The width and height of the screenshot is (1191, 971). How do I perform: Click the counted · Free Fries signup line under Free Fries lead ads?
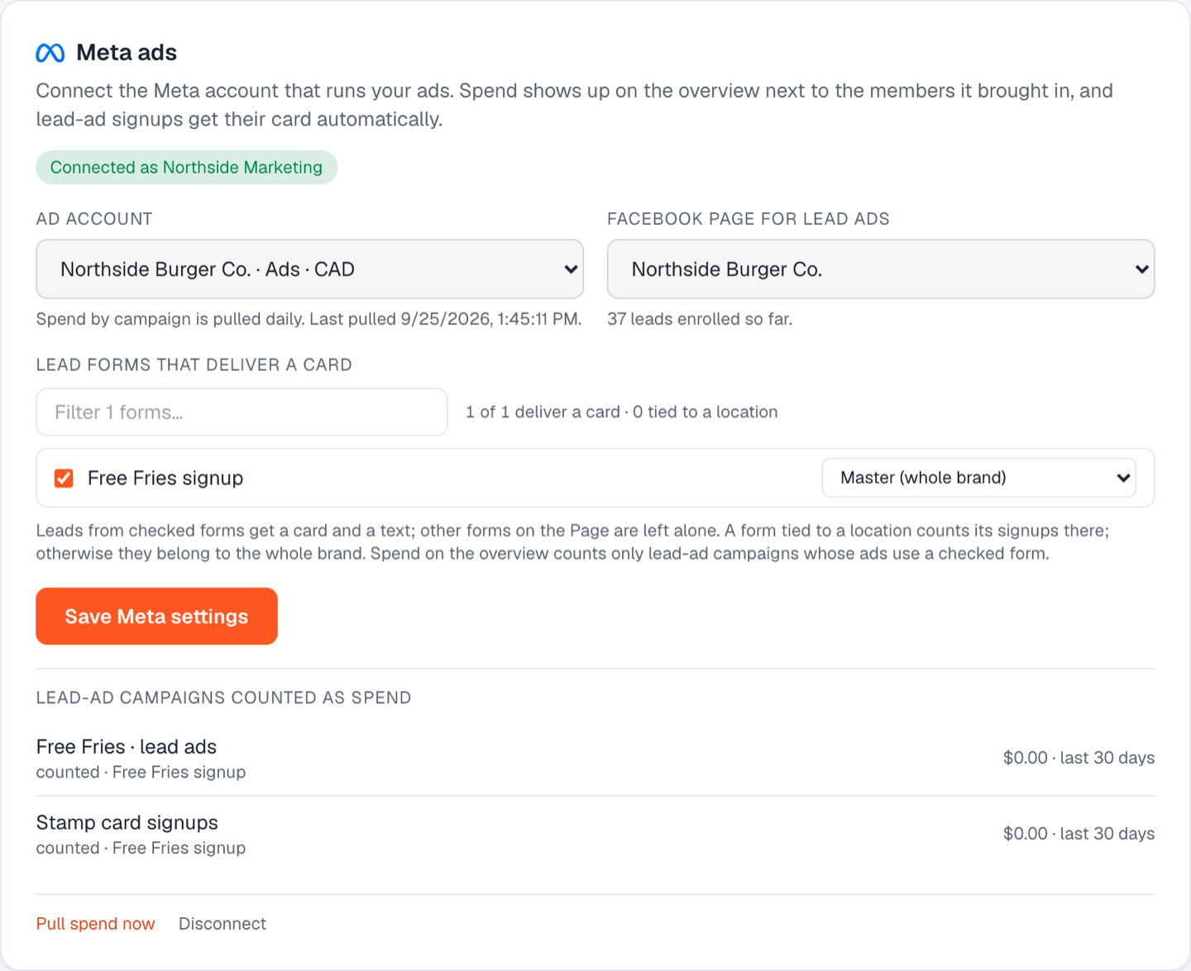[x=141, y=773]
